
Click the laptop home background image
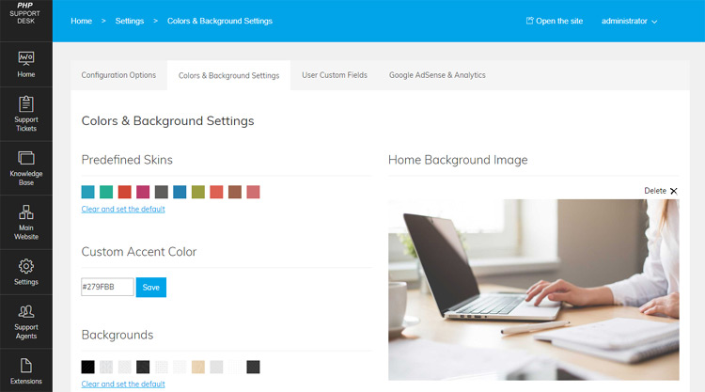click(x=534, y=290)
